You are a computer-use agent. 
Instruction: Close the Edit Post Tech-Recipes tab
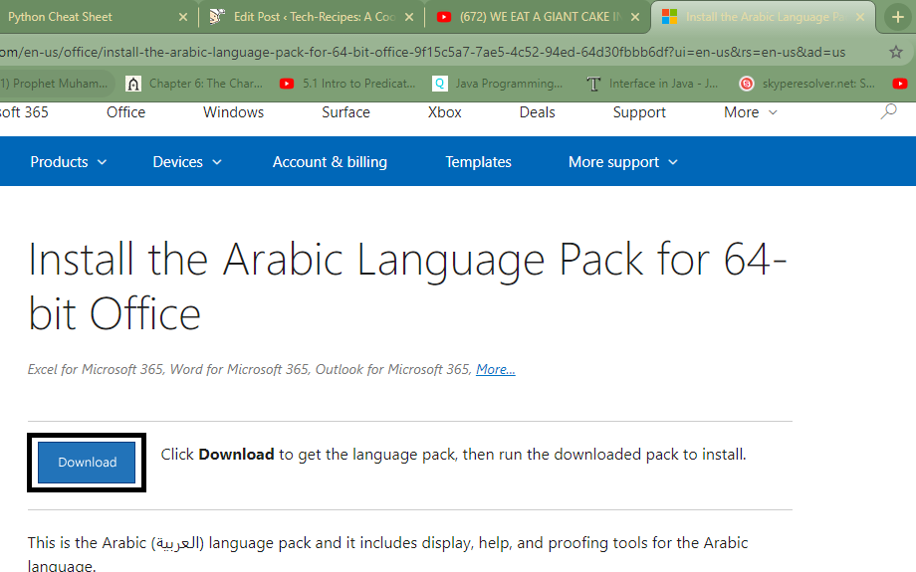coord(409,17)
